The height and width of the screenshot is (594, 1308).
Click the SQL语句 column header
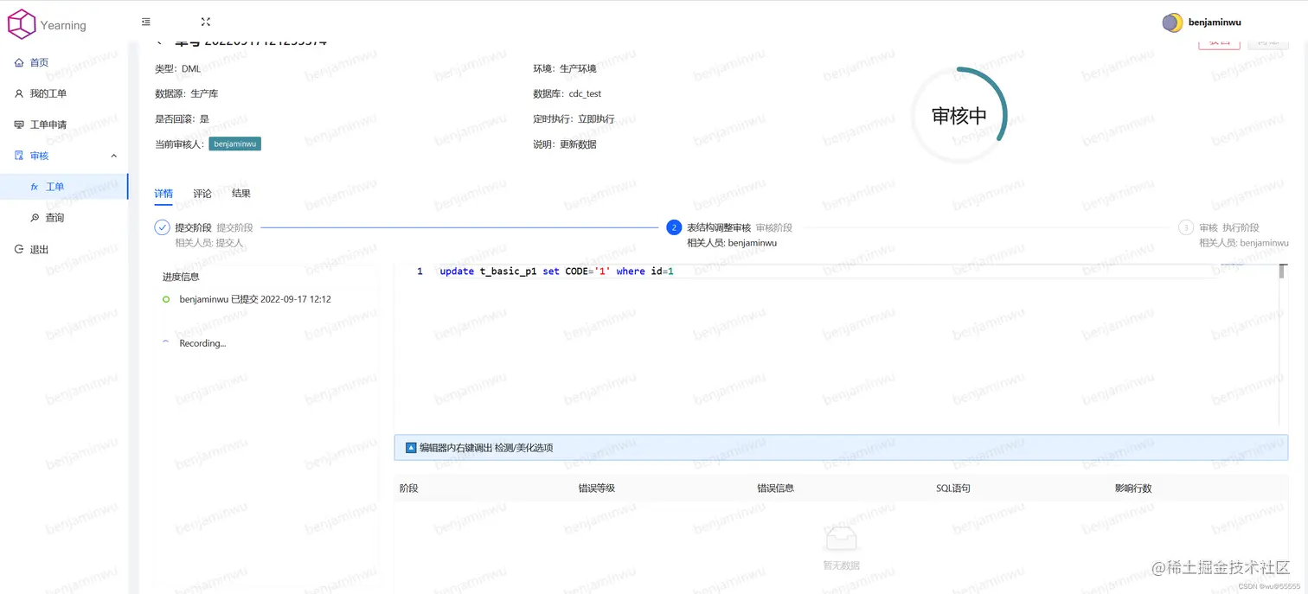pyautogui.click(x=953, y=489)
